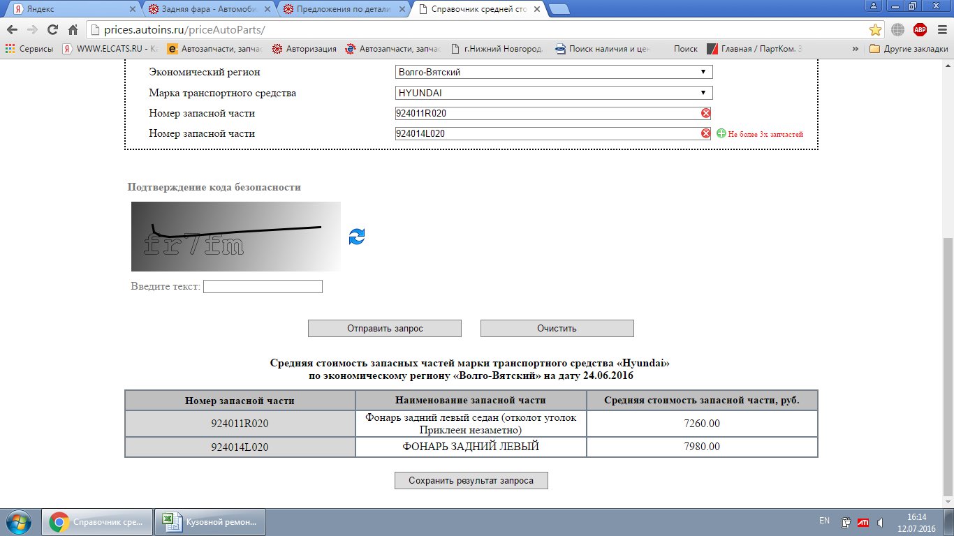Switch the EN input language indicator
The width and height of the screenshot is (954, 536).
(824, 521)
